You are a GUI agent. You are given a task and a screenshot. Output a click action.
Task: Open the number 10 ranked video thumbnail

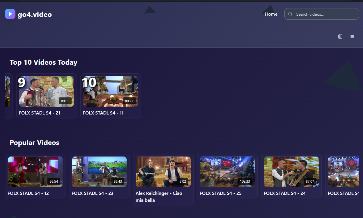tap(111, 92)
